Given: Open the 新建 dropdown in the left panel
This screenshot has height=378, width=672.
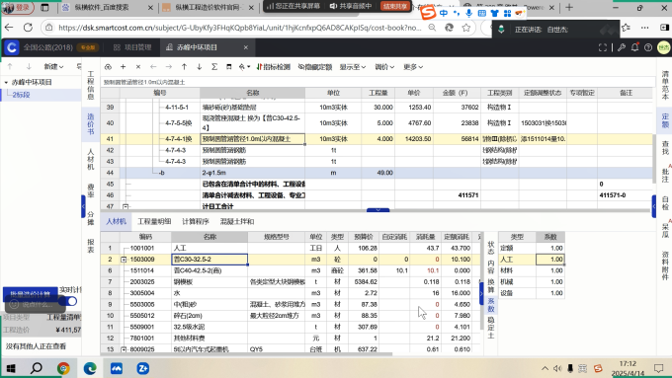Looking at the screenshot, I should click(x=53, y=67).
